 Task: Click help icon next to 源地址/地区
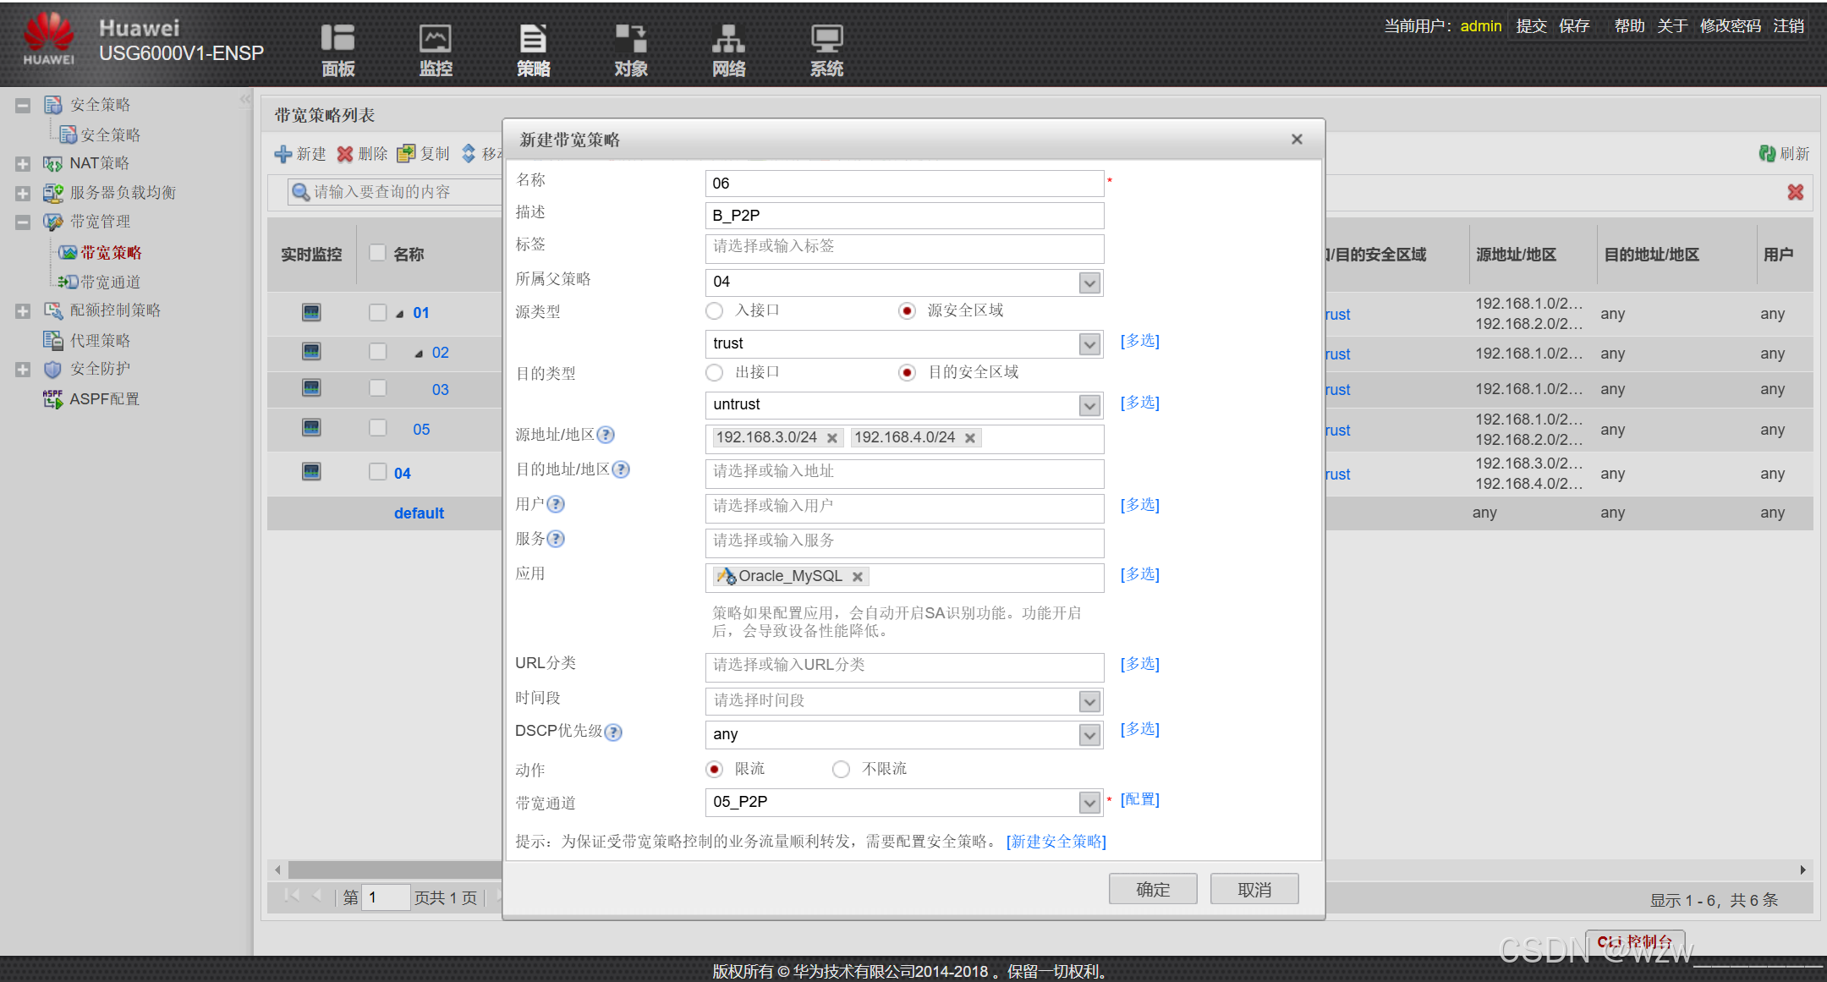pyautogui.click(x=606, y=435)
